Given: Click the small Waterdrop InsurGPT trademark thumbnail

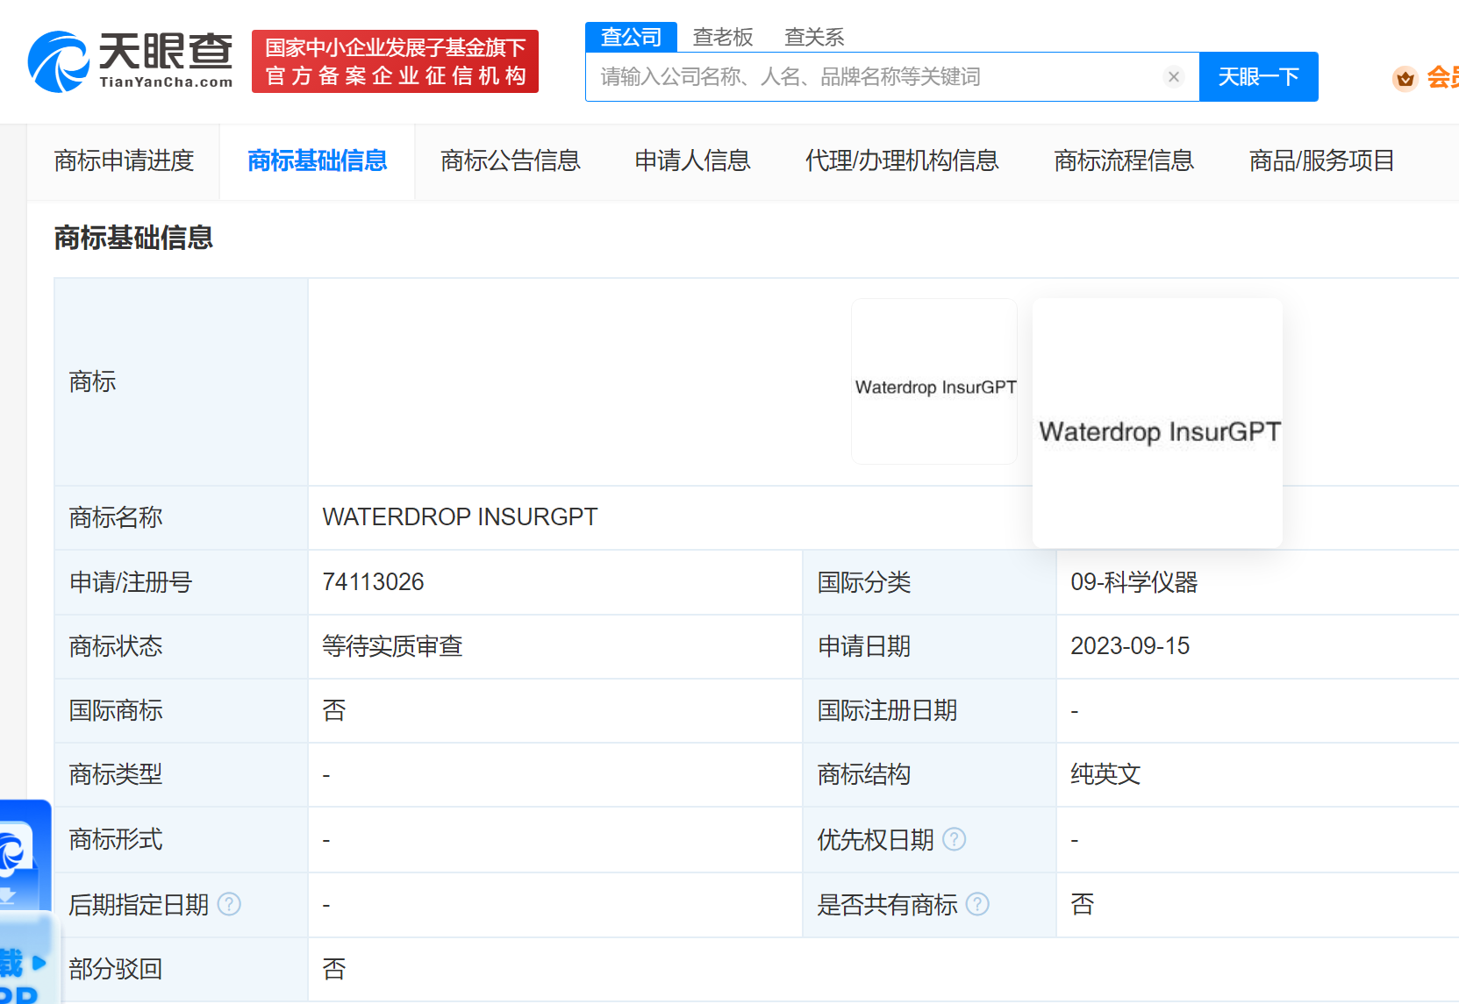Looking at the screenshot, I should [934, 381].
